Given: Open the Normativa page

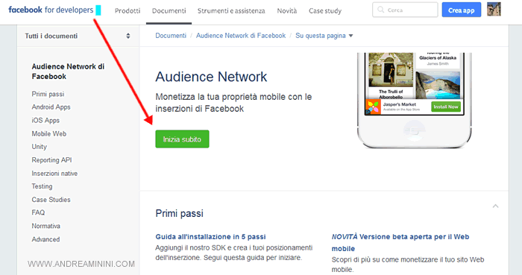Looking at the screenshot, I should coord(46,226).
